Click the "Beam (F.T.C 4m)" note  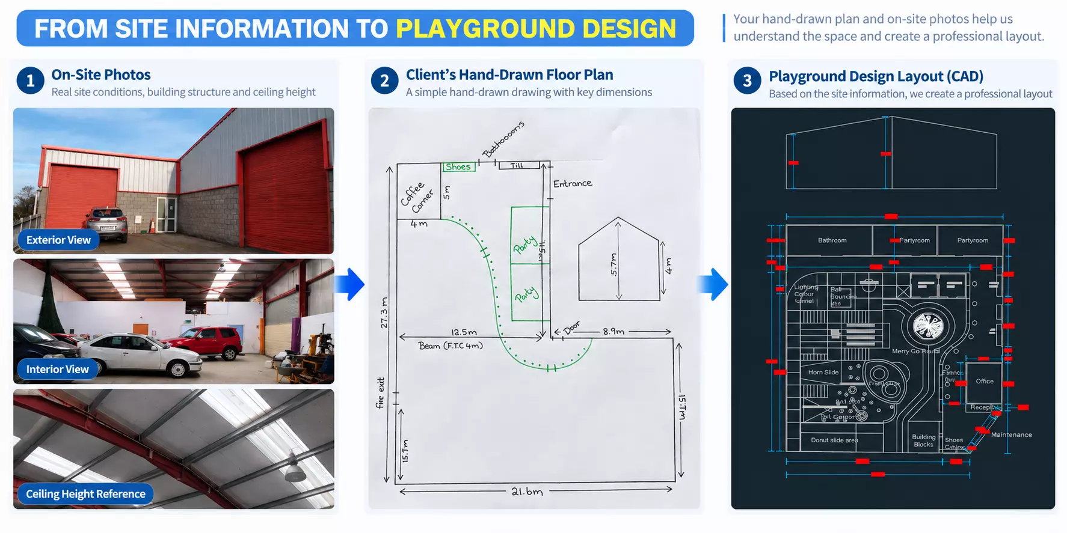pos(450,346)
